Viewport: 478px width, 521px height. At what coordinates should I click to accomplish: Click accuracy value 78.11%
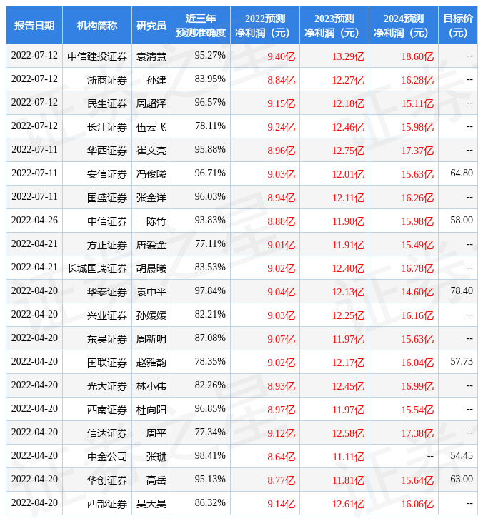point(210,126)
